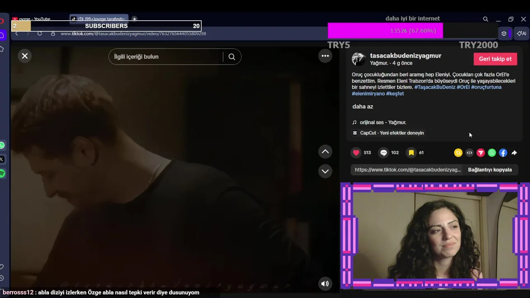Screen dimensions: 530x298
Task: Like the video with the heart icon
Action: click(x=356, y=153)
